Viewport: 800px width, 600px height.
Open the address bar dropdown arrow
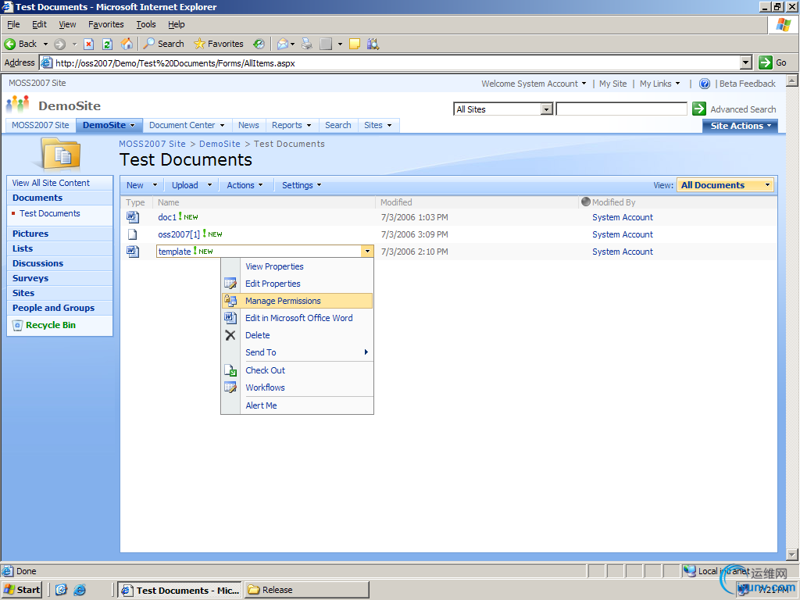coord(746,62)
